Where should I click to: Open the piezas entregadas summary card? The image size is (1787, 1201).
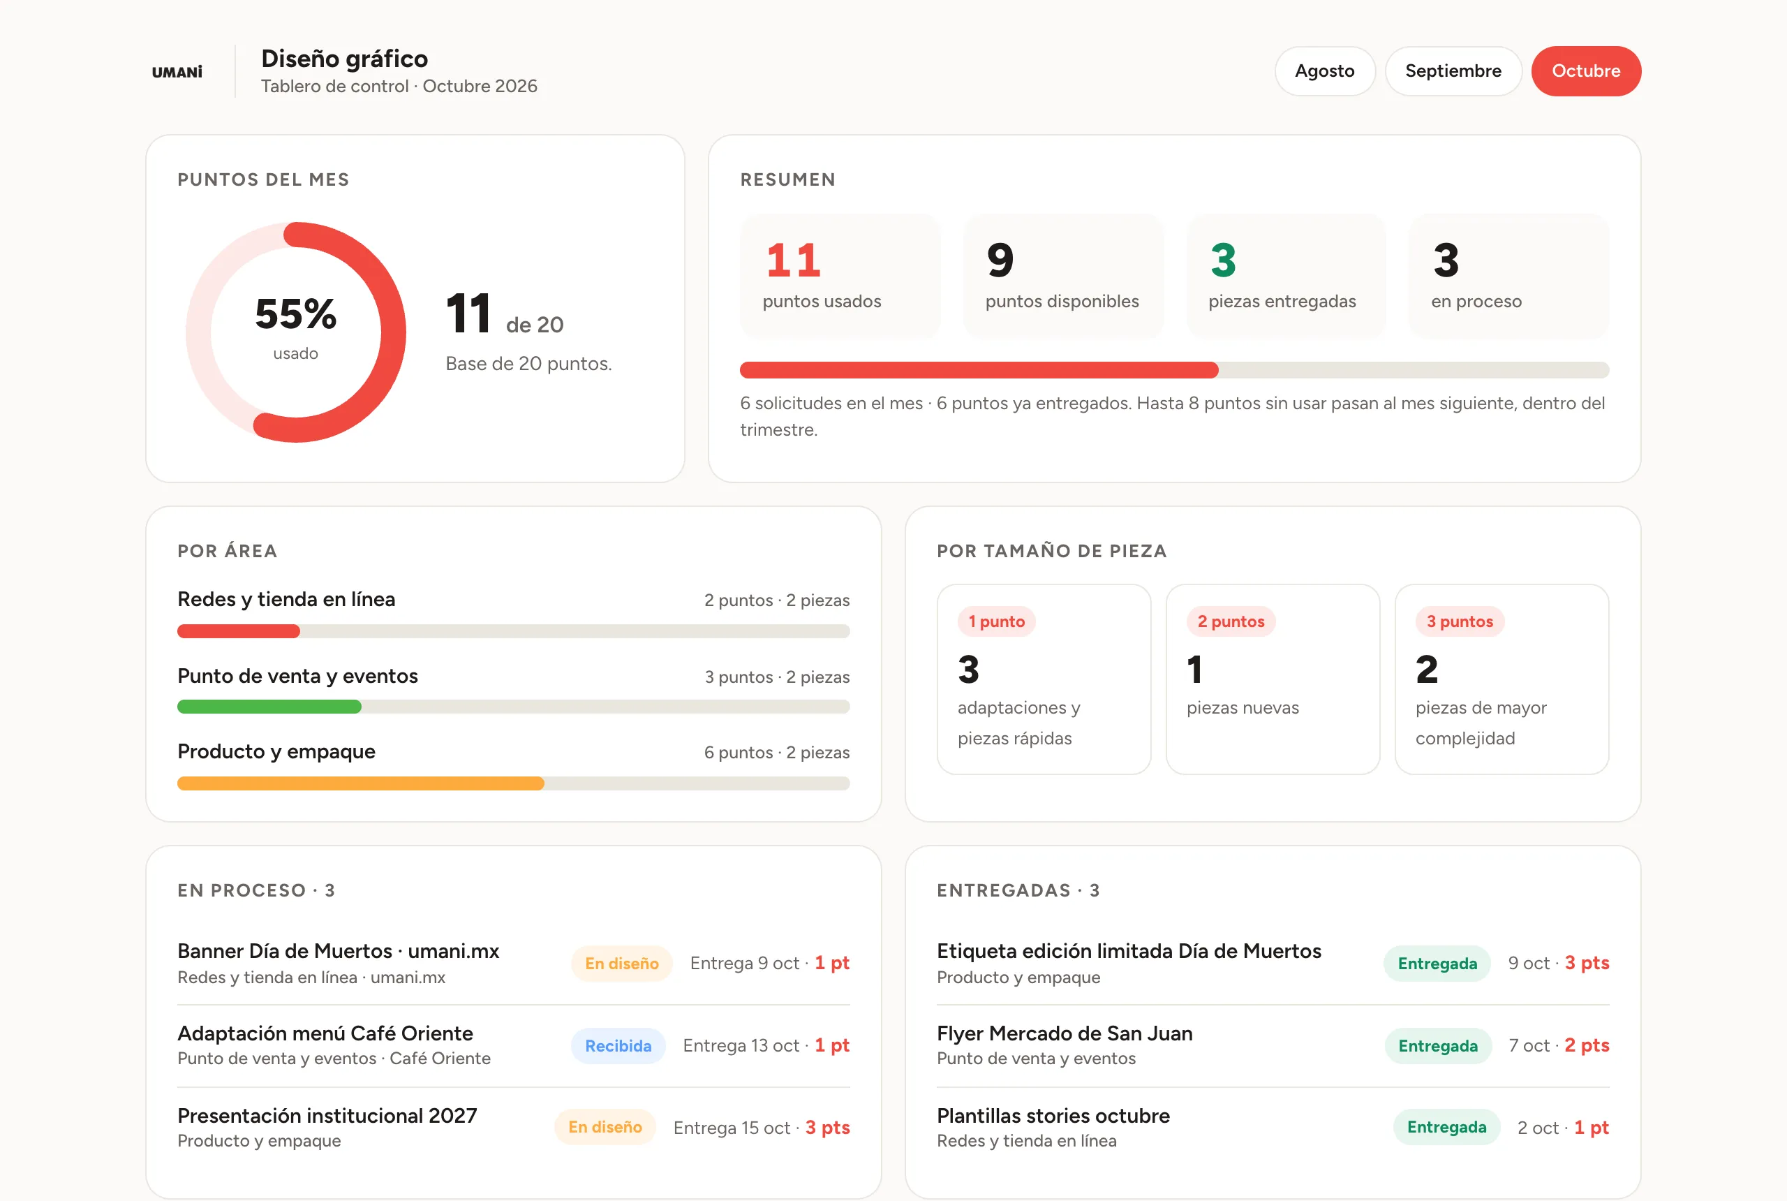pos(1286,276)
